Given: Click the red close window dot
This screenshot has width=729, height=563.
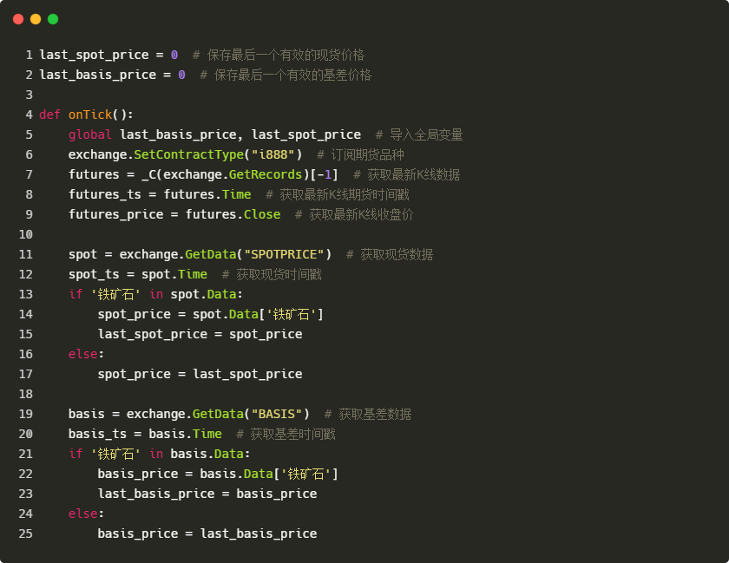Looking at the screenshot, I should [x=18, y=19].
